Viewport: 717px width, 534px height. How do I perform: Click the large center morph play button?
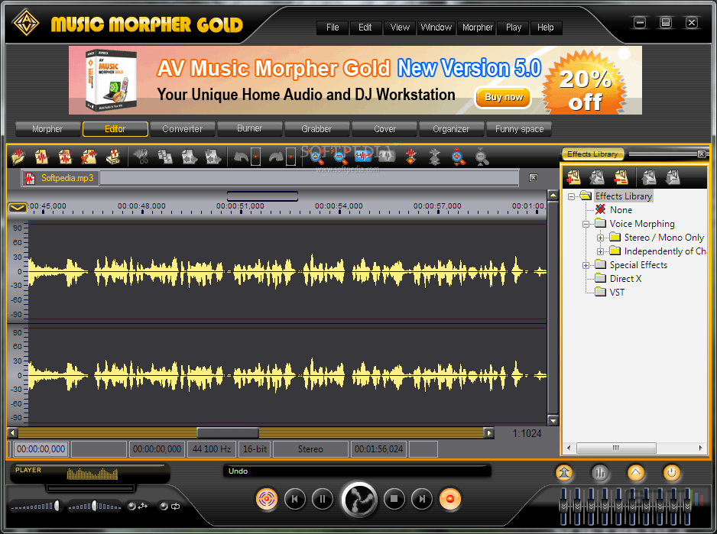tap(359, 500)
